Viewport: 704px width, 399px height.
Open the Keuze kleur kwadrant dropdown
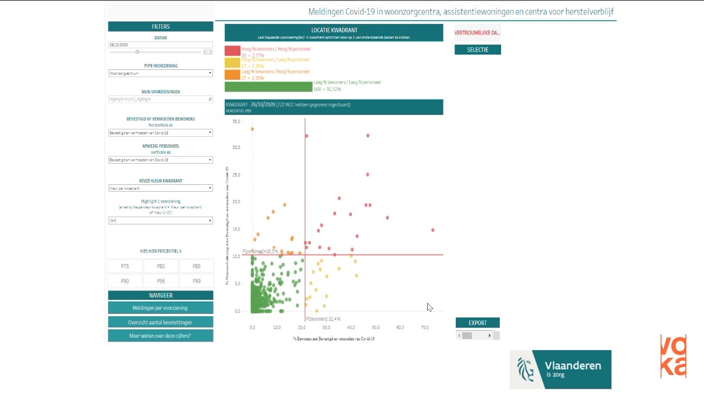tap(160, 188)
